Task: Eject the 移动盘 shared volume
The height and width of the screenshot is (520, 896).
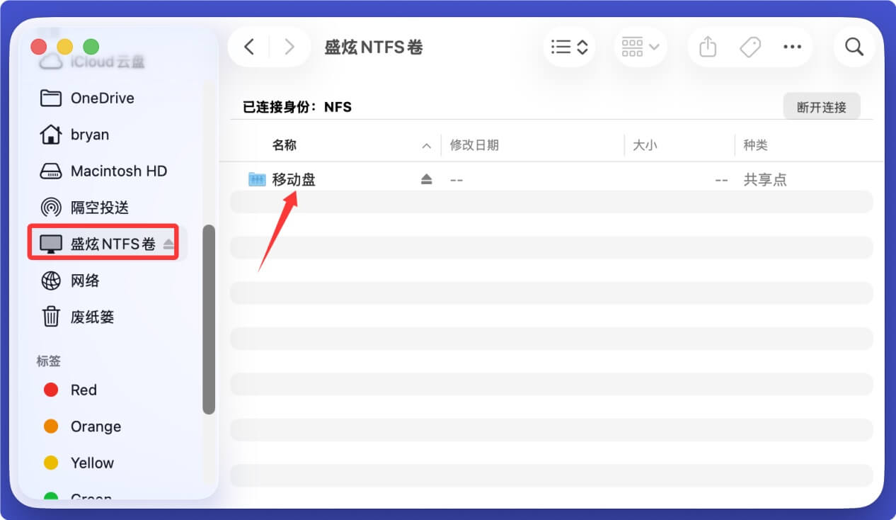Action: tap(426, 179)
